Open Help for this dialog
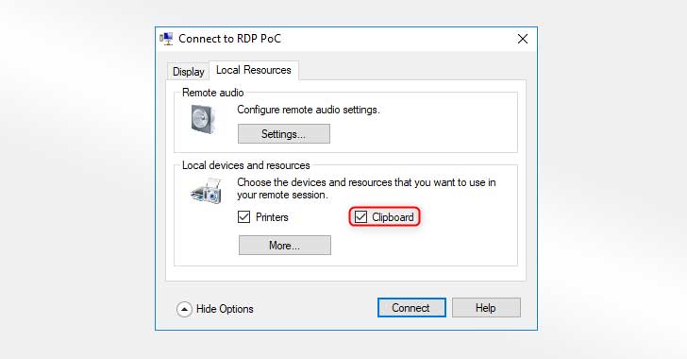Viewport: 687px width, 359px height. point(486,308)
